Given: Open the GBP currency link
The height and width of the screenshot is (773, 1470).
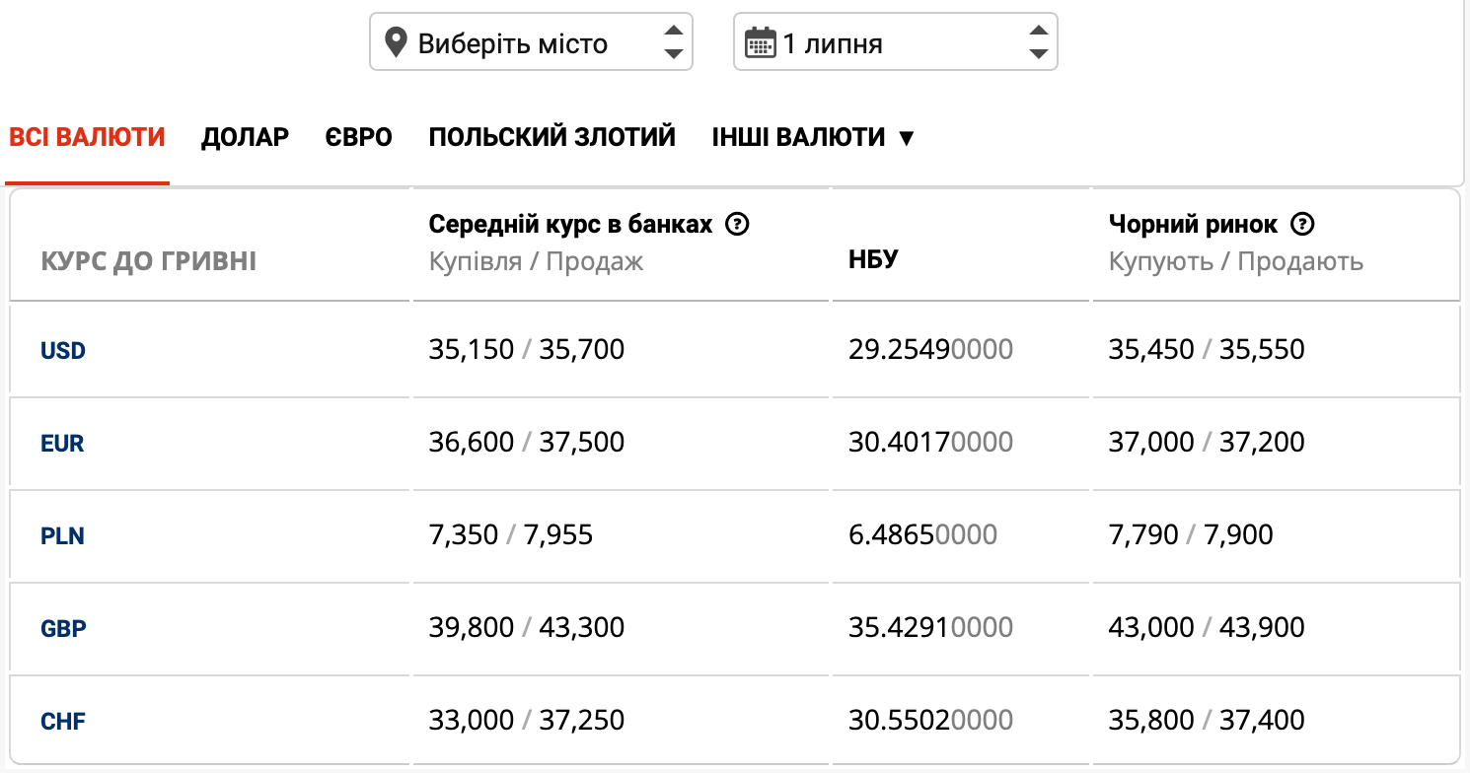Looking at the screenshot, I should click(63, 628).
